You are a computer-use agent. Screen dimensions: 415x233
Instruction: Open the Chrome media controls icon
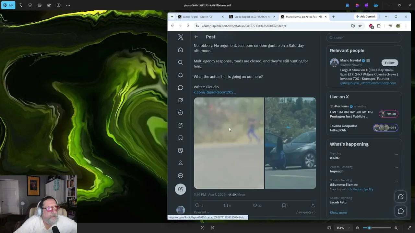390,26
